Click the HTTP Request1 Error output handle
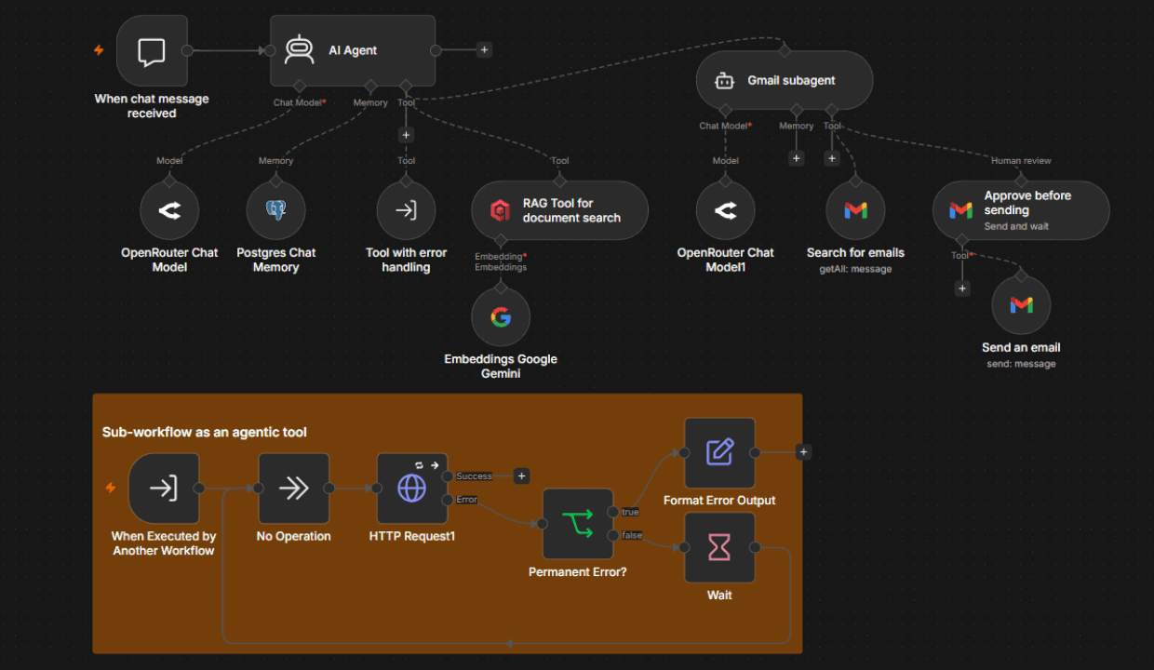The height and width of the screenshot is (670, 1154). click(x=448, y=500)
